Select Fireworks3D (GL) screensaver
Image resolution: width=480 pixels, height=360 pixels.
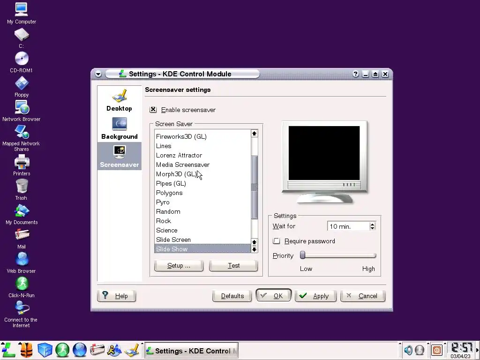(x=202, y=136)
